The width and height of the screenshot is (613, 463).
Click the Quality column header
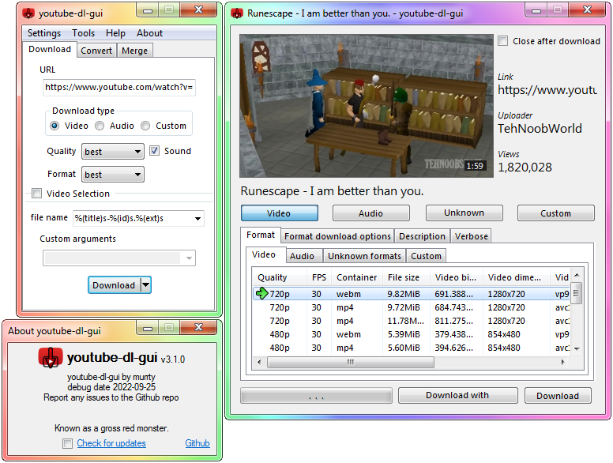280,277
